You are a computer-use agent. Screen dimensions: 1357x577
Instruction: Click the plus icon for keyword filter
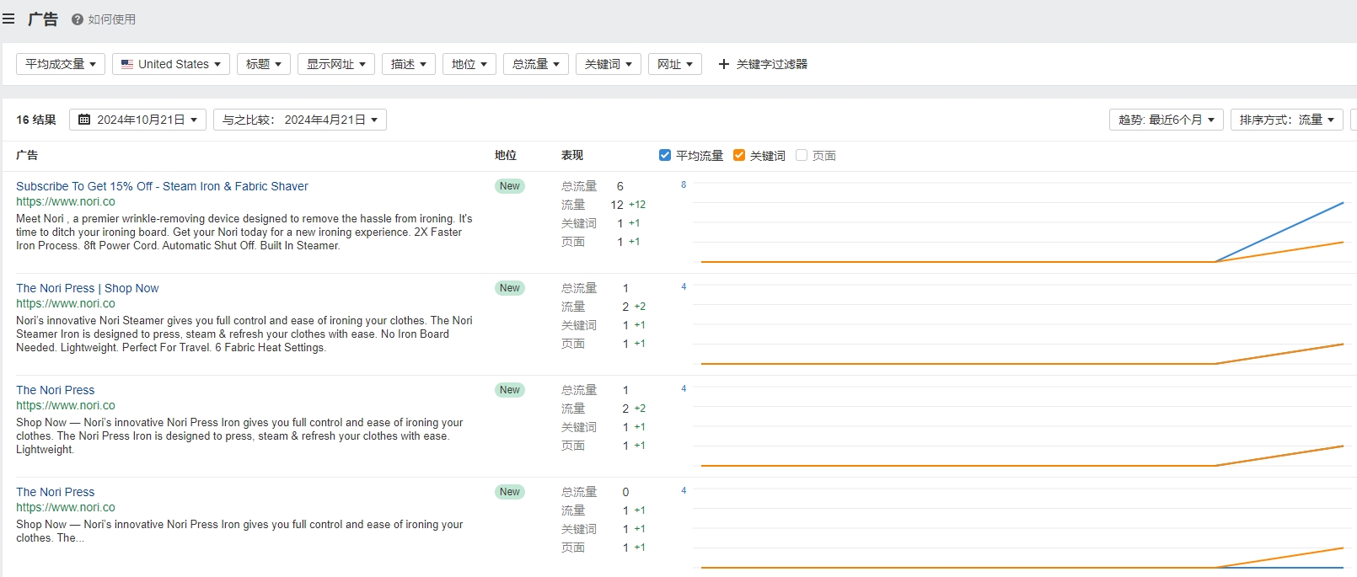click(723, 64)
